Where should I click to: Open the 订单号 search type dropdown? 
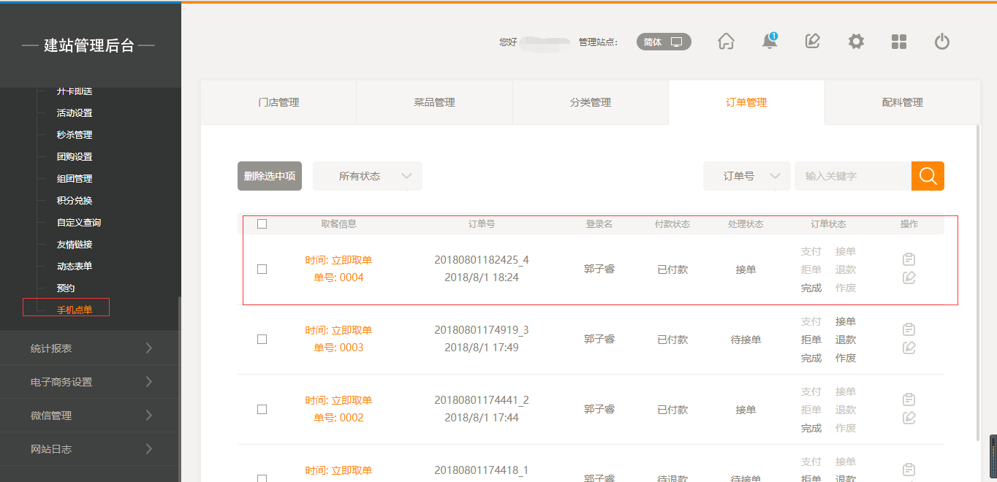[x=746, y=176]
